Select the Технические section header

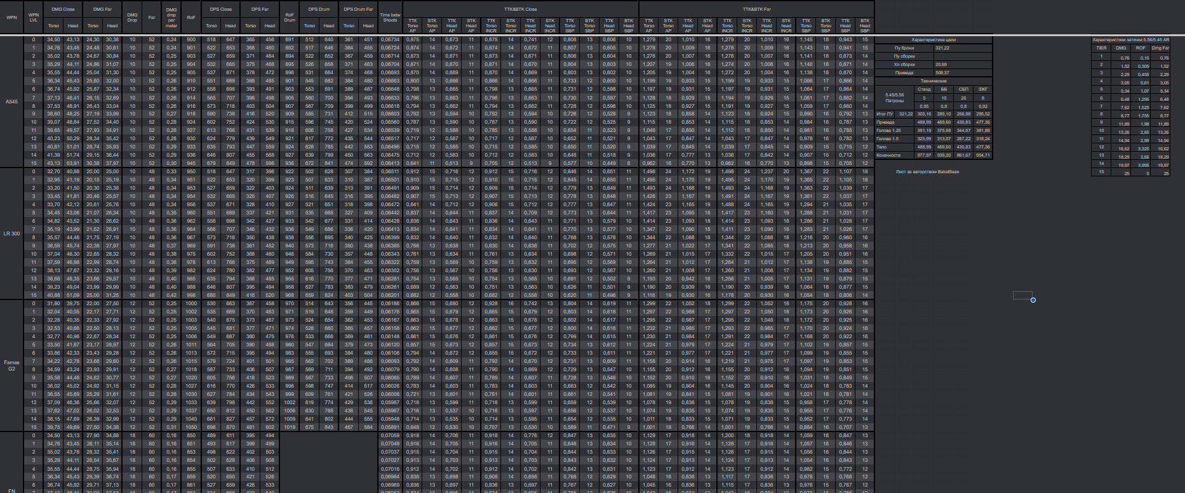coord(933,81)
